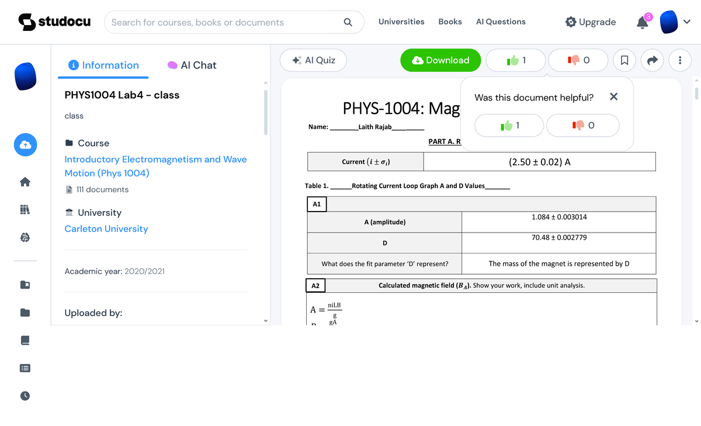Open recent documents clock icon
Image resolution: width=701 pixels, height=426 pixels.
pos(25,396)
